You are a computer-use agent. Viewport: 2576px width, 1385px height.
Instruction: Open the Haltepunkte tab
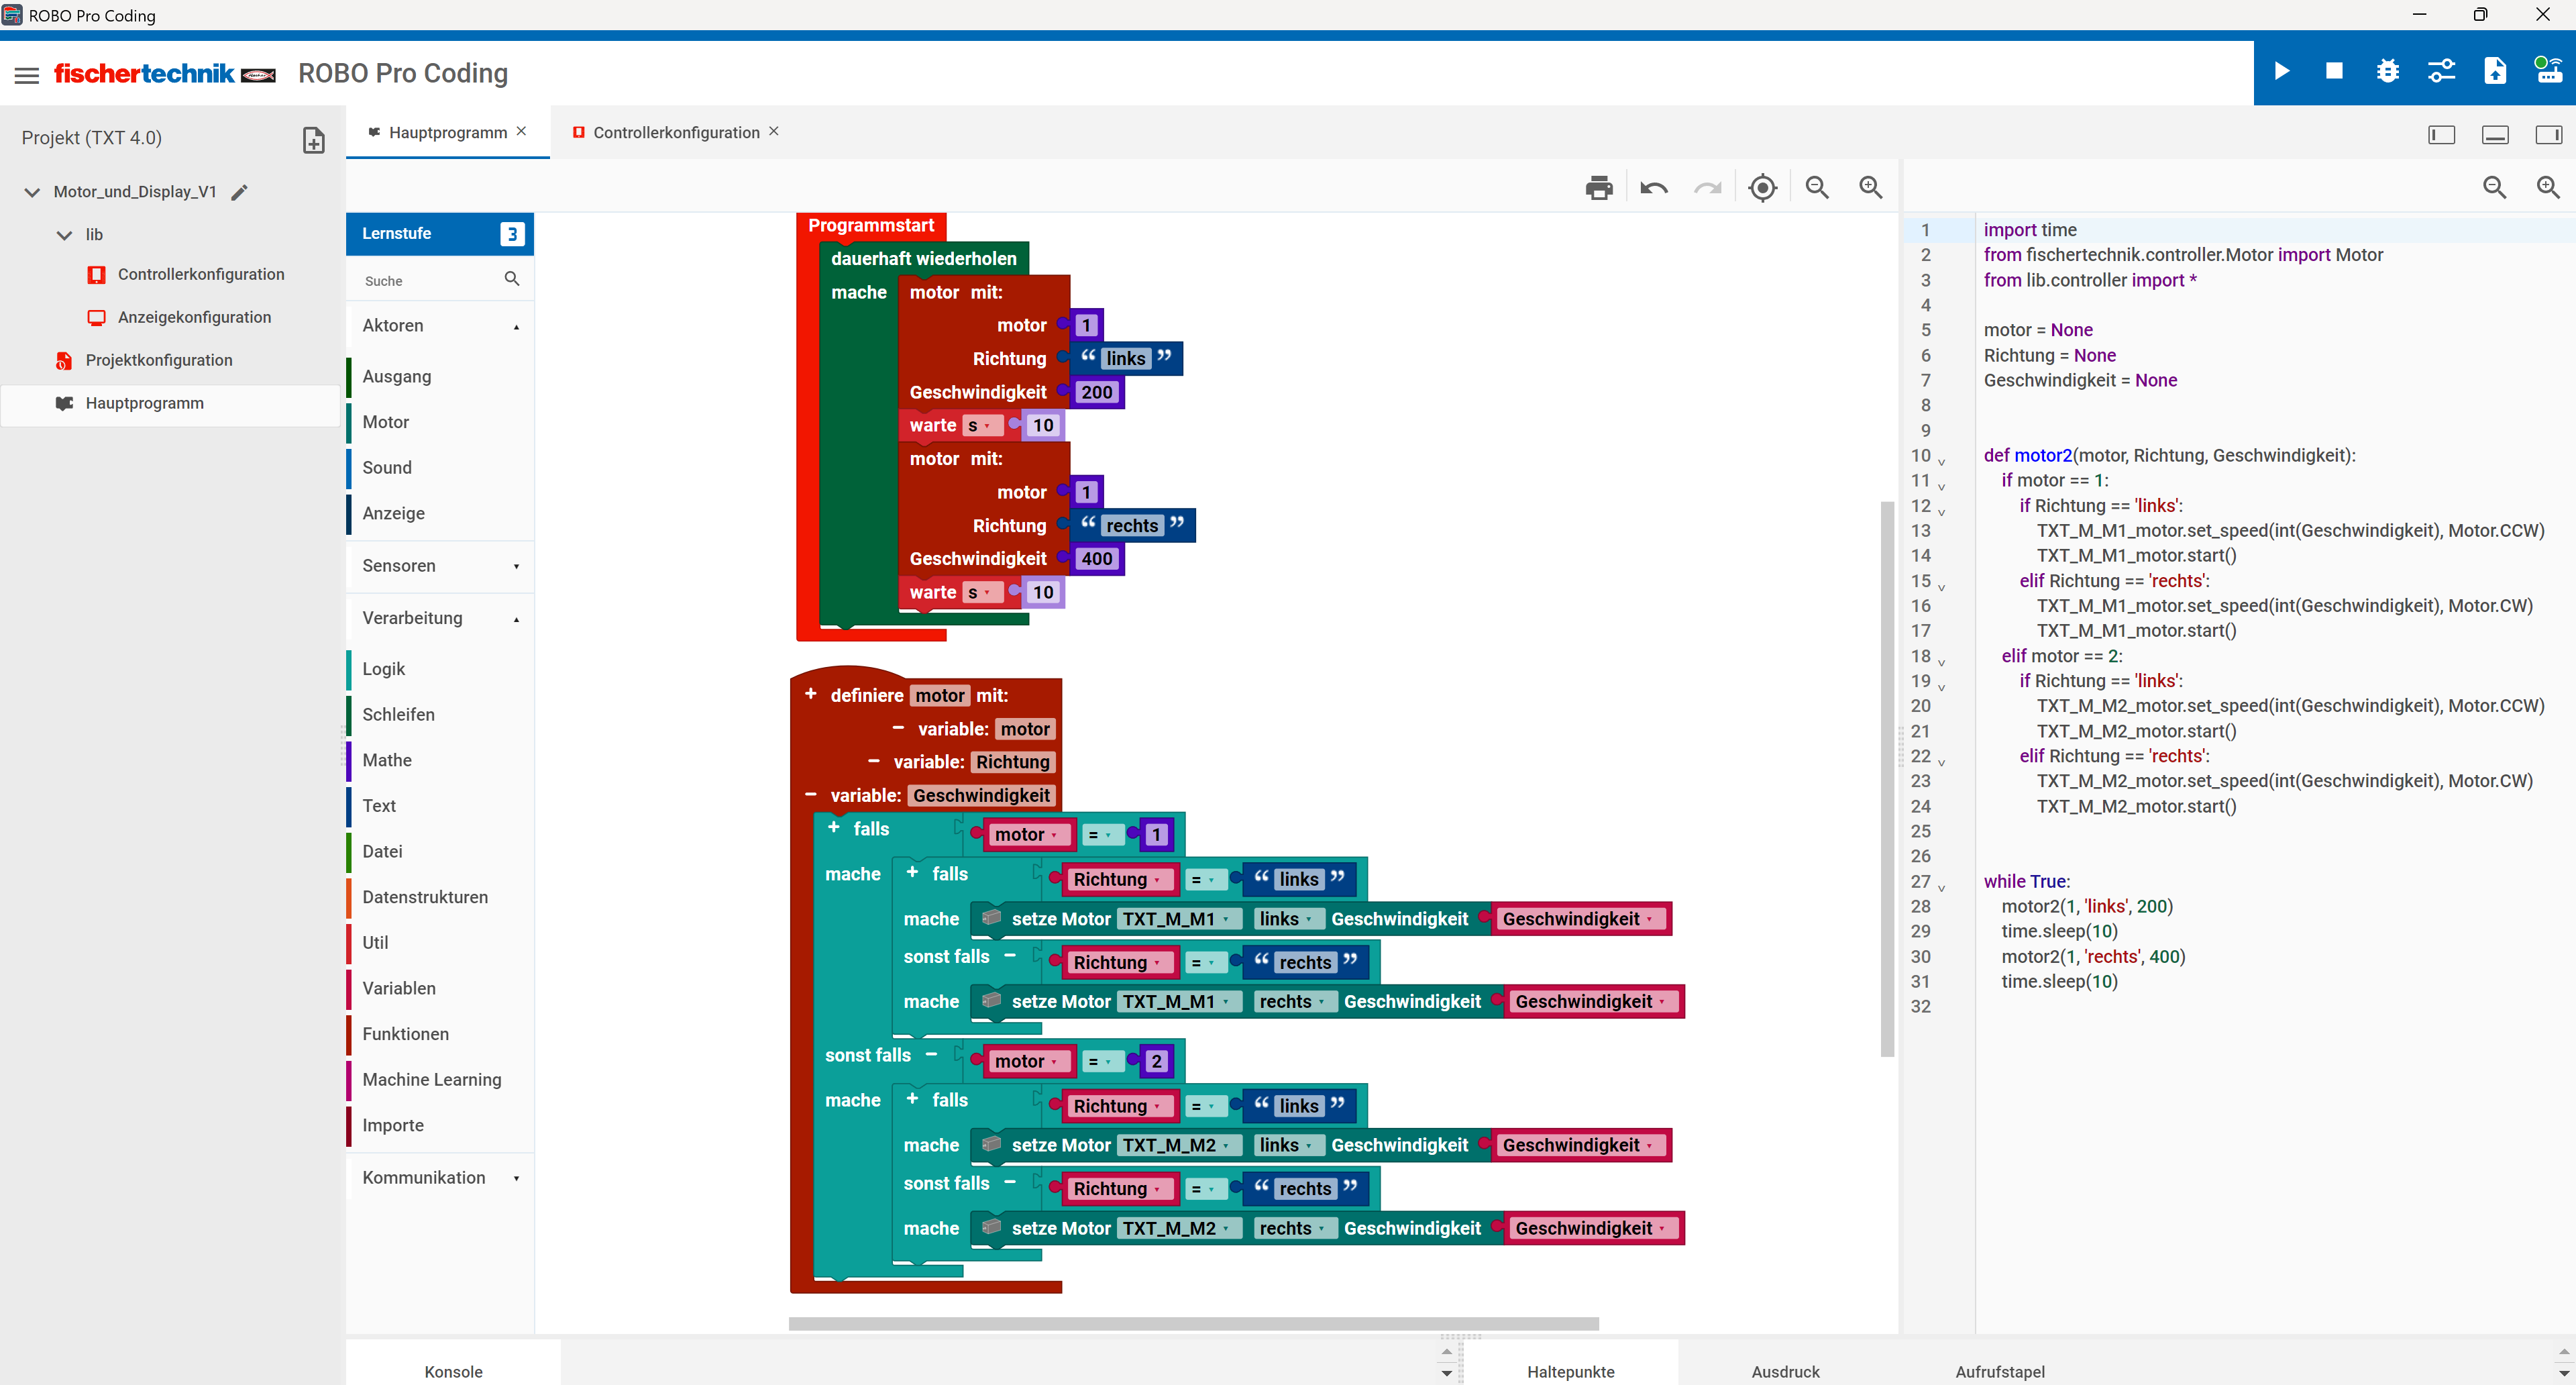(x=1570, y=1371)
